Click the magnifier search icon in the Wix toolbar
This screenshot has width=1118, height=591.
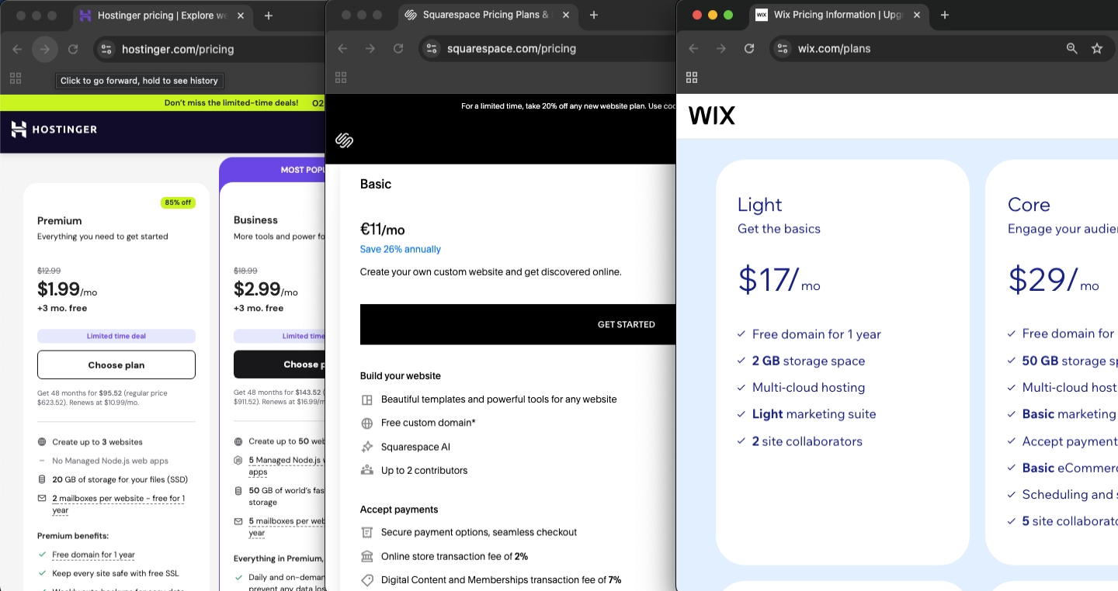(x=1071, y=48)
